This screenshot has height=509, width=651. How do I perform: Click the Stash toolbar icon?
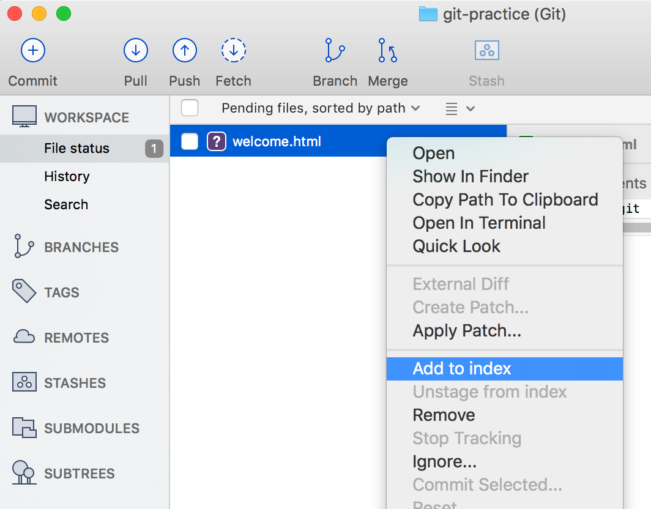pyautogui.click(x=486, y=51)
